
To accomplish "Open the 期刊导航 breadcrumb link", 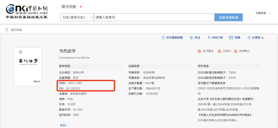I will click(16, 30).
